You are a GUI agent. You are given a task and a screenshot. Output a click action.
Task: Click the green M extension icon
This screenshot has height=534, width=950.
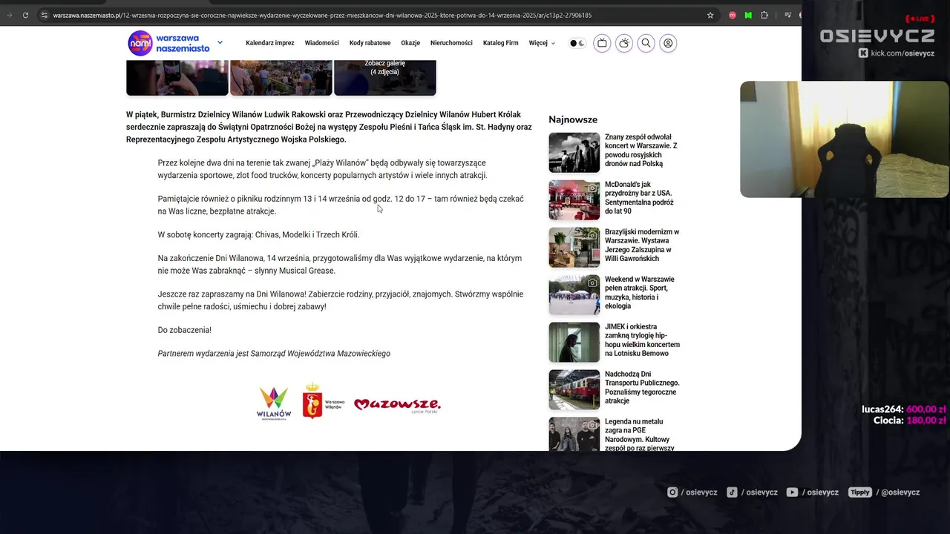click(748, 15)
